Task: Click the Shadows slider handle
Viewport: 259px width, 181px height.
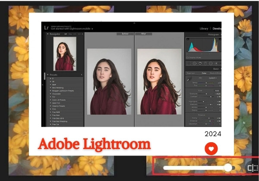Action: (x=211, y=105)
